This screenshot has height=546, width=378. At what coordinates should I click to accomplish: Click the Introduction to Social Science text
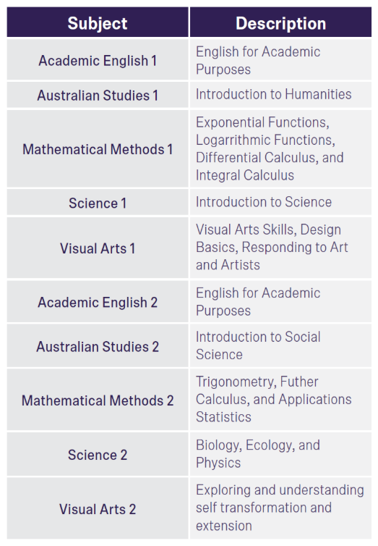click(x=258, y=345)
